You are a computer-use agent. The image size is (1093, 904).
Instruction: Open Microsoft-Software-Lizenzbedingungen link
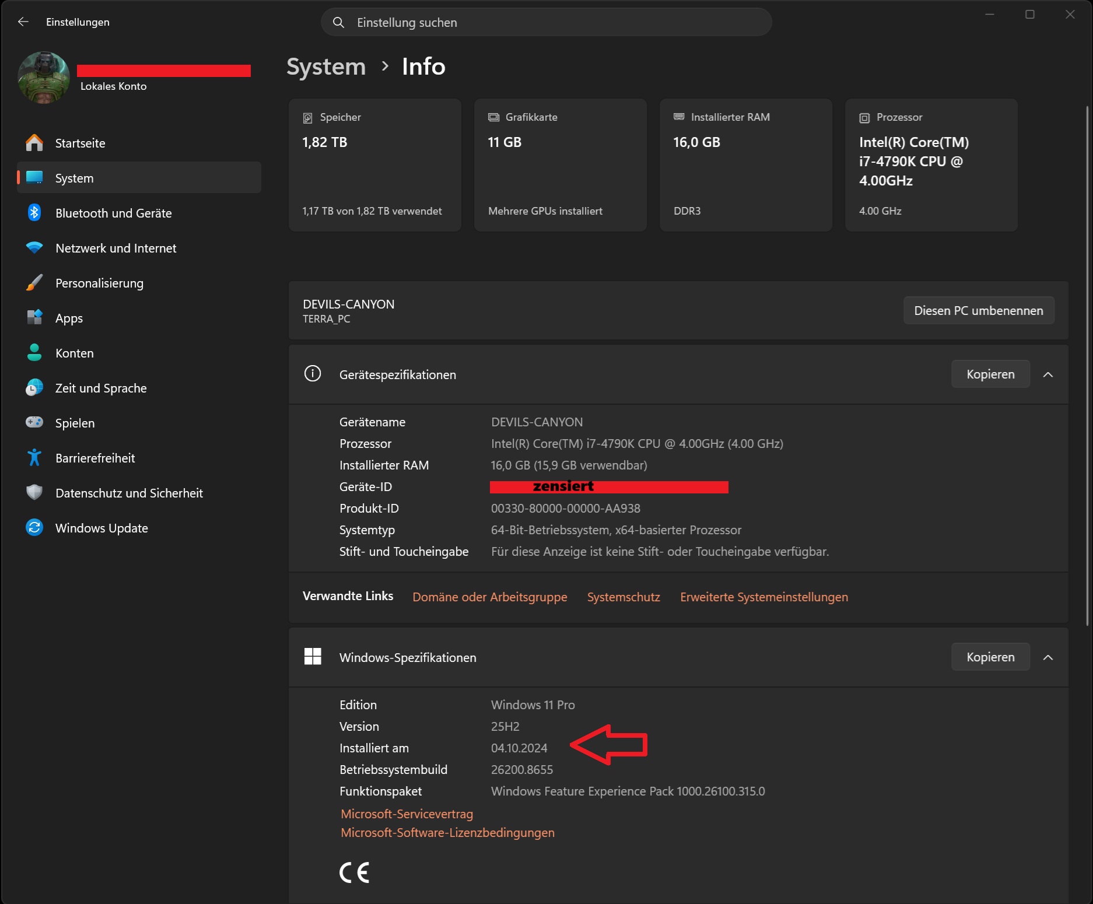coord(448,832)
